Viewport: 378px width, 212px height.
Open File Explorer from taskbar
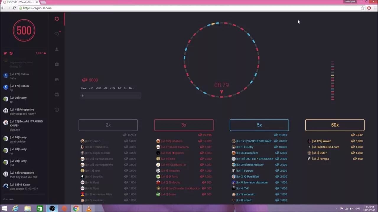27,208
